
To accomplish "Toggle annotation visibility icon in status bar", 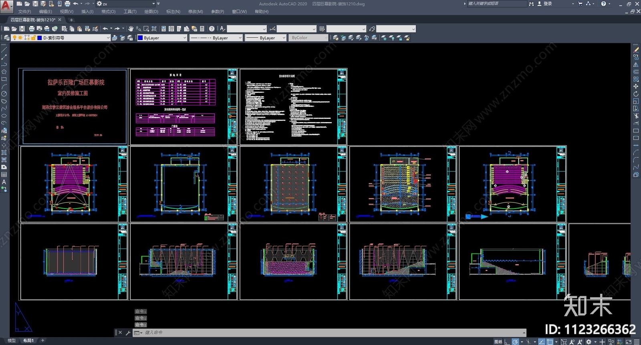I will pyautogui.click(x=572, y=342).
